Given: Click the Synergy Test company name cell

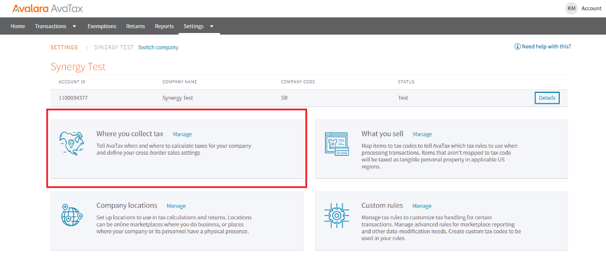Looking at the screenshot, I should coord(178,98).
